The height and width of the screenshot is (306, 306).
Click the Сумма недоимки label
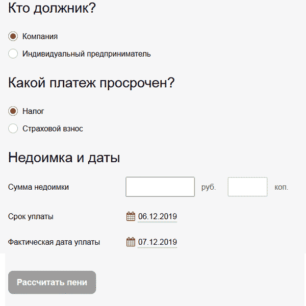[39, 187]
